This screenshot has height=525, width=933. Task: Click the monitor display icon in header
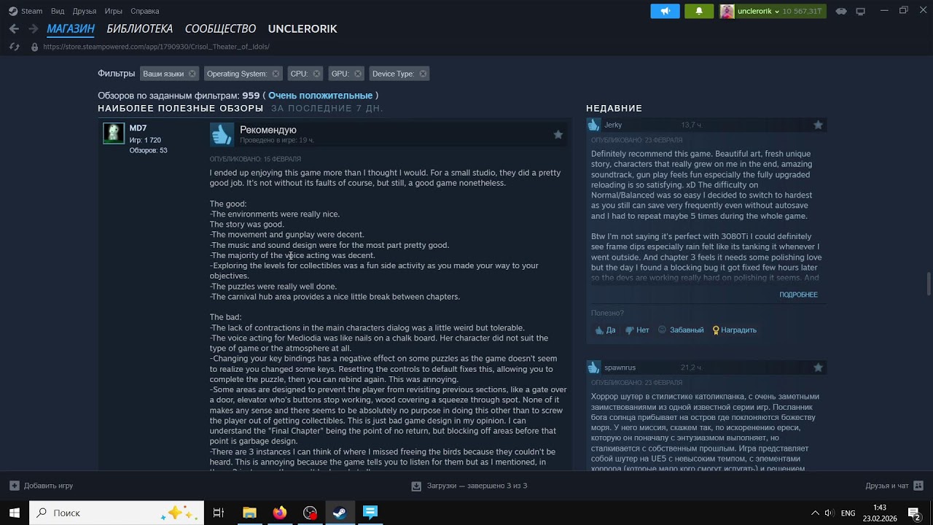861,11
